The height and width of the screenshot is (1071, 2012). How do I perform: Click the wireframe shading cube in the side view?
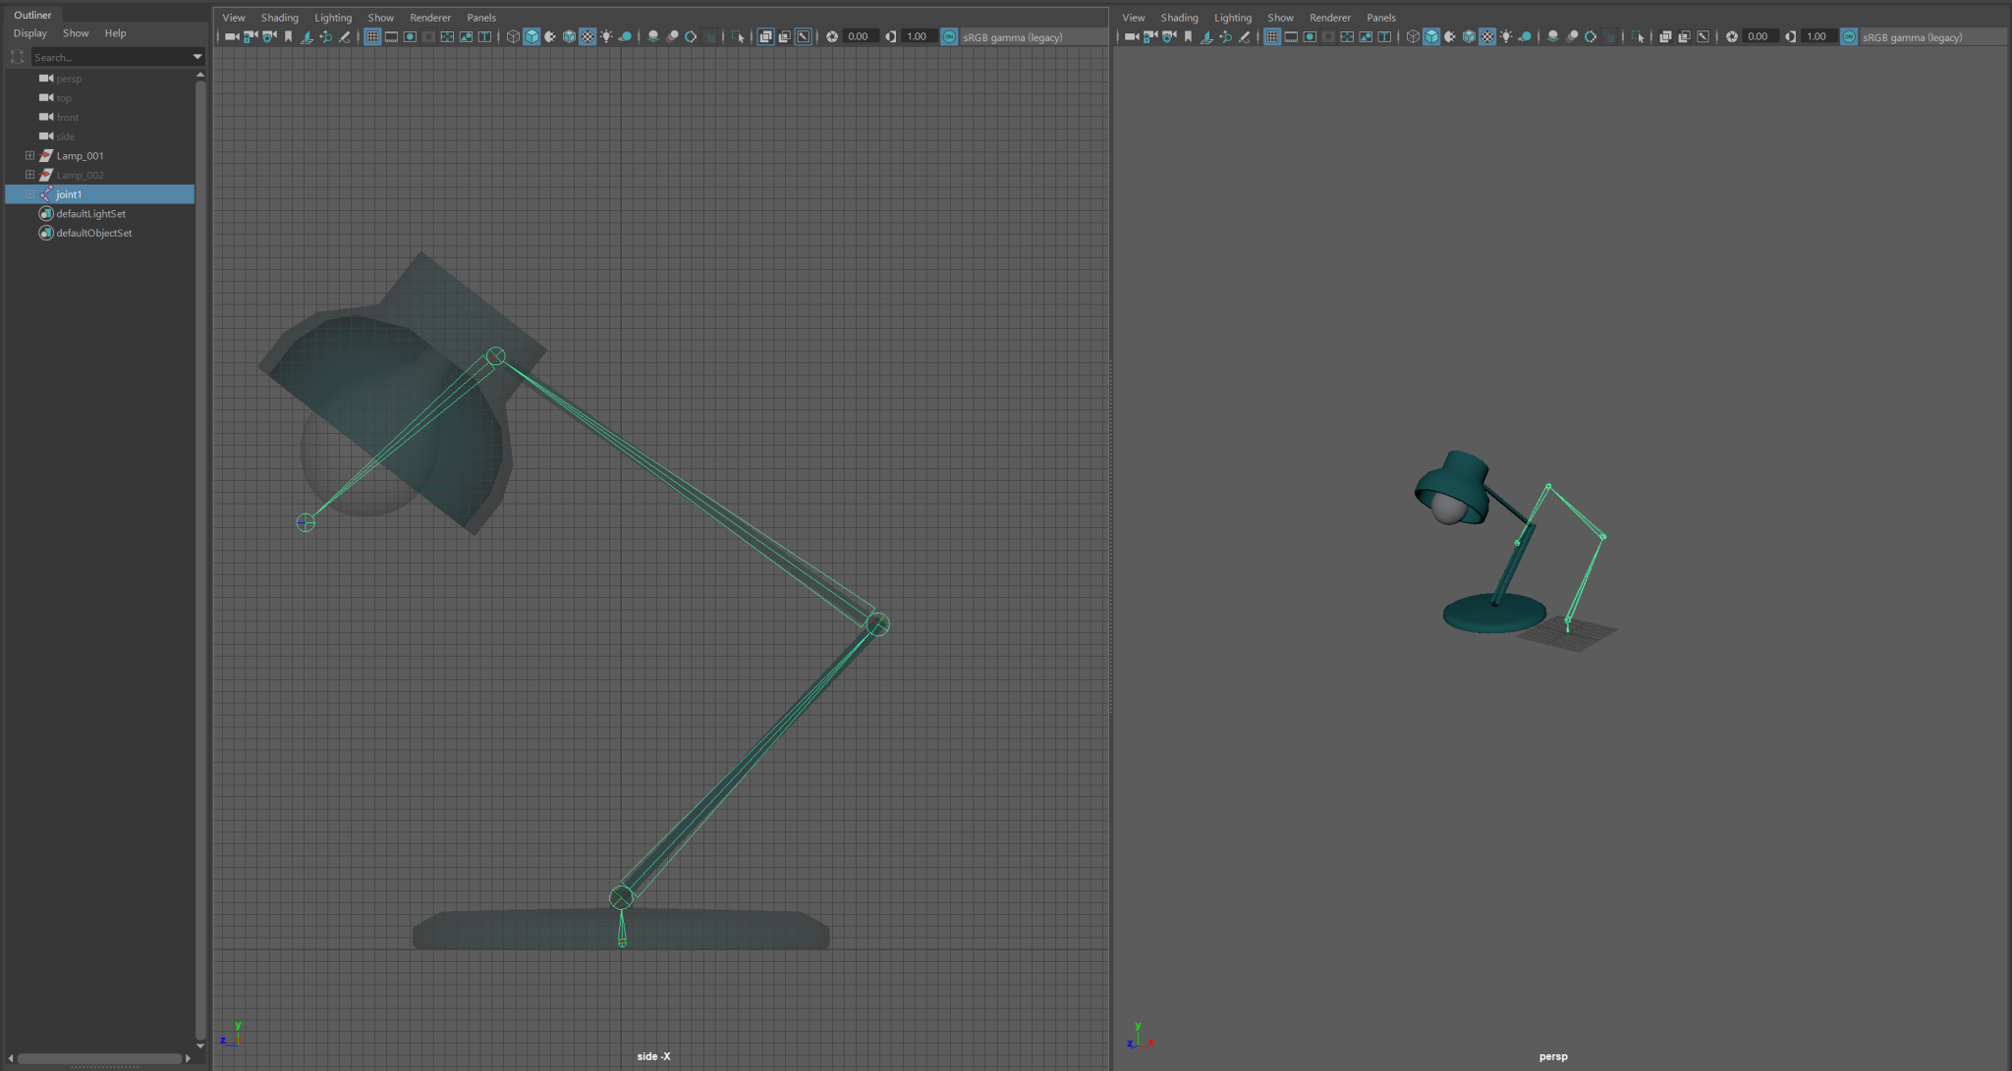(513, 36)
